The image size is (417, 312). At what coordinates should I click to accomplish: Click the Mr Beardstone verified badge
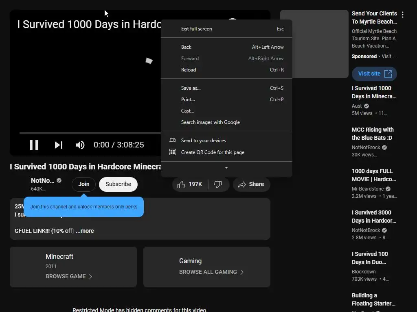(388, 189)
